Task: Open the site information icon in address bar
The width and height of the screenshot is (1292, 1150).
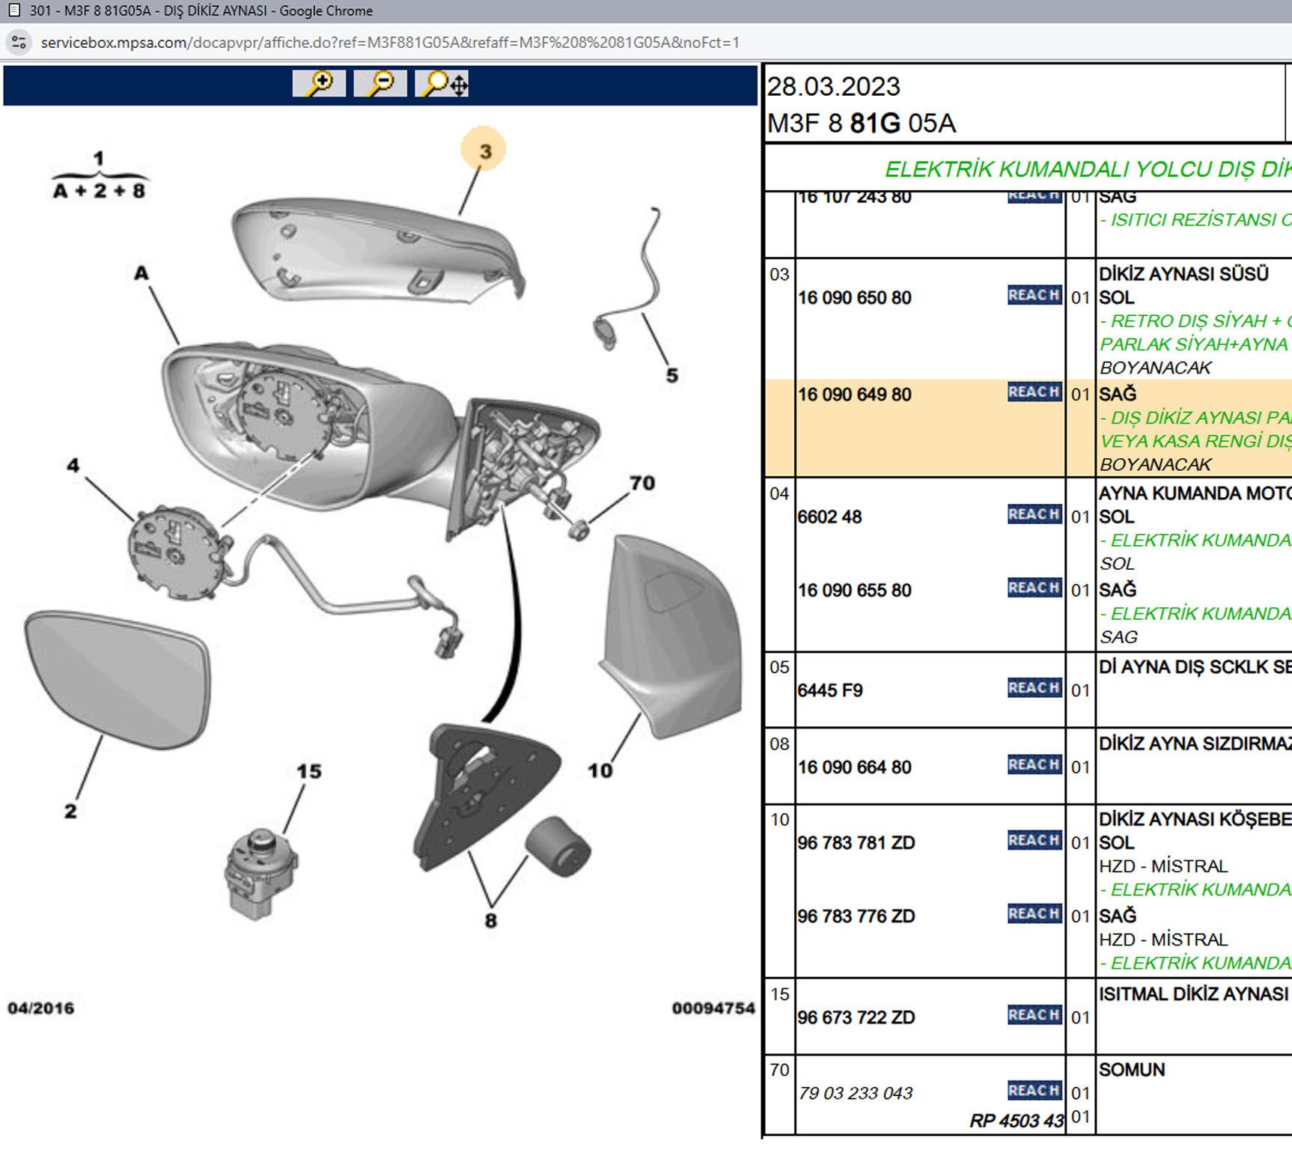Action: tap(19, 43)
